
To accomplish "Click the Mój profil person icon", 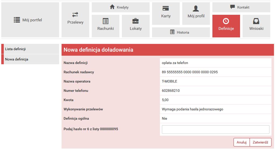I will tap(196, 8).
